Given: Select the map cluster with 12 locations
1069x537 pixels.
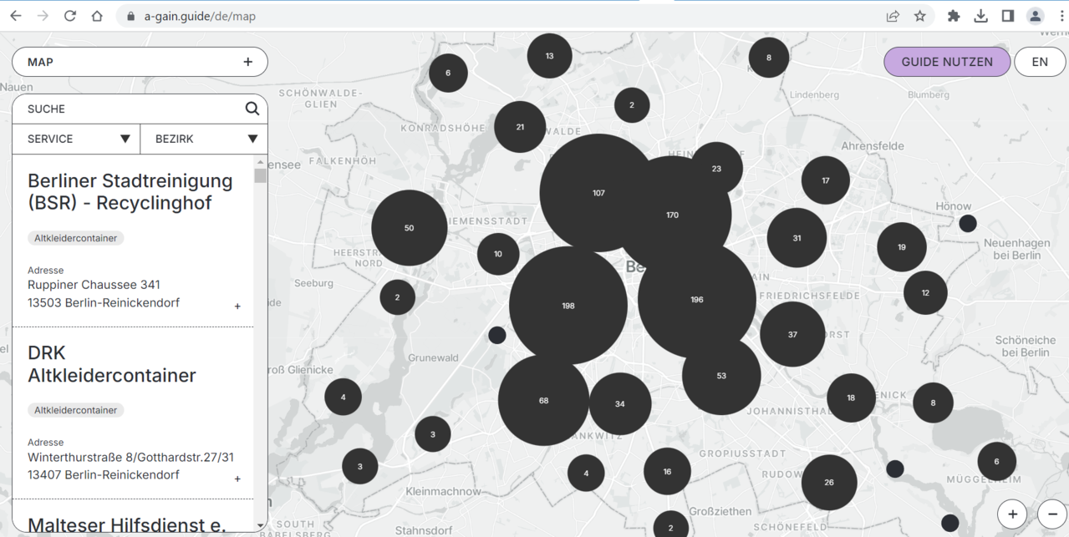Looking at the screenshot, I should pyautogui.click(x=925, y=293).
